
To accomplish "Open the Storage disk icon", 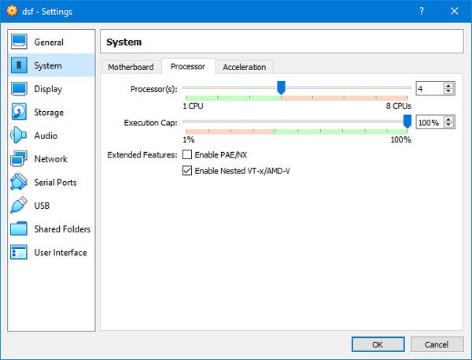I will pos(19,113).
